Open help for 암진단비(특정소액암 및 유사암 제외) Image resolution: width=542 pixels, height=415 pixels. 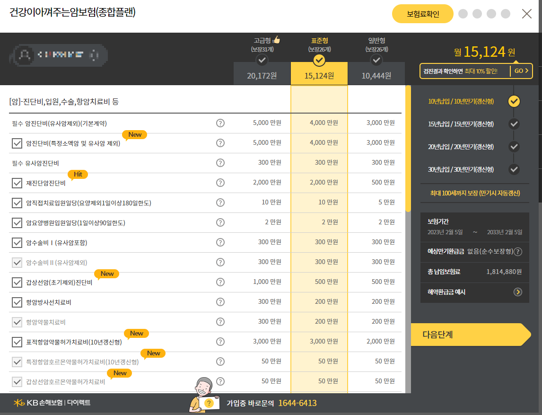[220, 143]
